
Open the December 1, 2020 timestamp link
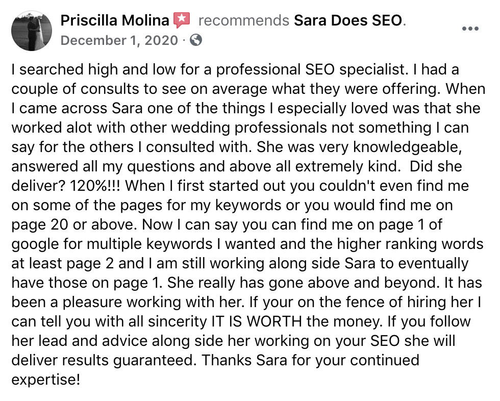point(119,40)
